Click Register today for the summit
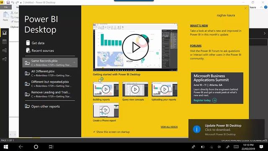The image size is (268, 151). point(205,100)
